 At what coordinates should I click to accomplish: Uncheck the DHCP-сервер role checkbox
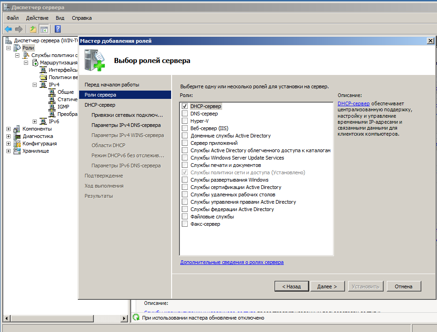184,106
